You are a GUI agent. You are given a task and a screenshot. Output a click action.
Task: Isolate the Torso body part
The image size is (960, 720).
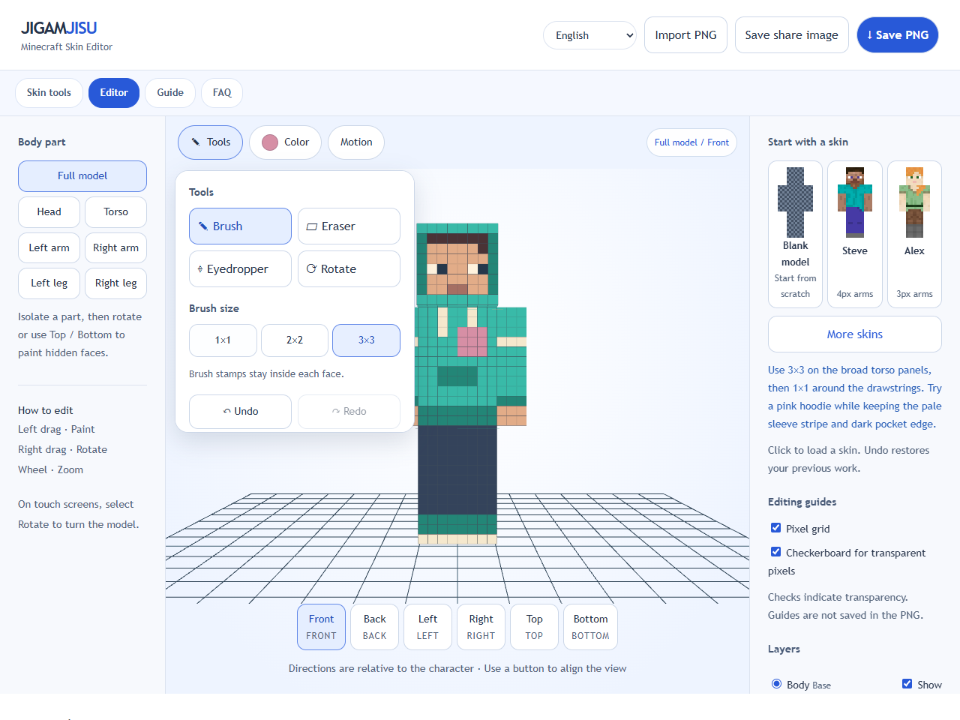pyautogui.click(x=116, y=212)
